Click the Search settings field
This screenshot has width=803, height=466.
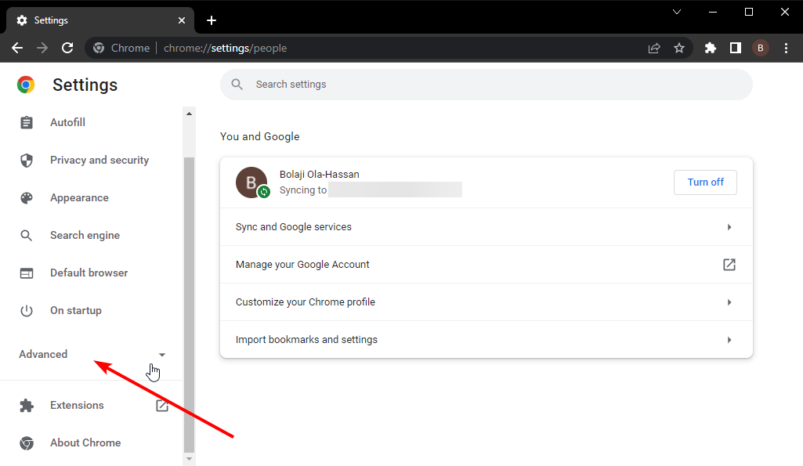tap(486, 85)
